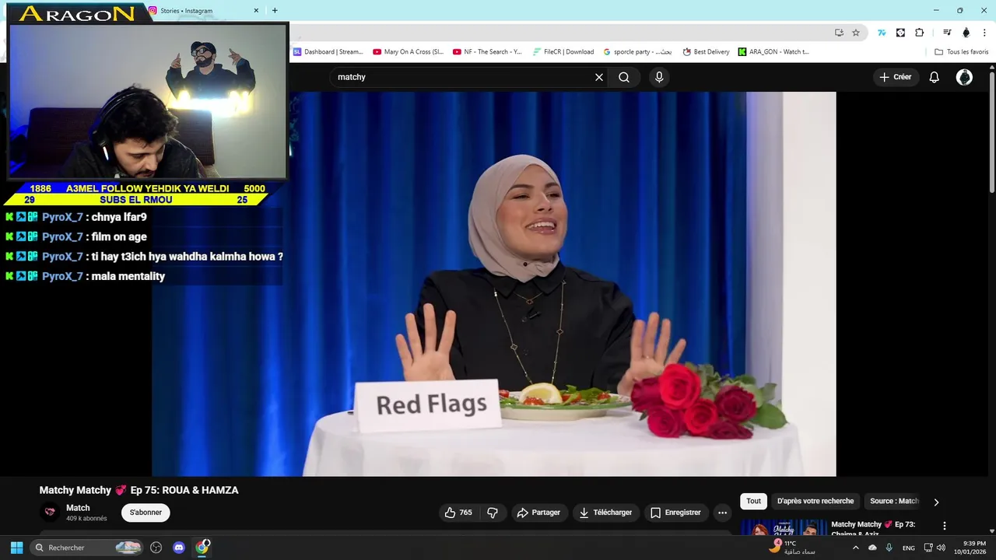This screenshot has height=560, width=996.
Task: Open the Match channel avatar
Action: click(50, 512)
